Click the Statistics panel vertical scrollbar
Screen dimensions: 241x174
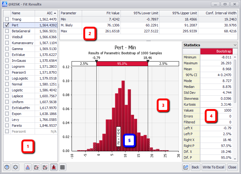pos(235,81)
